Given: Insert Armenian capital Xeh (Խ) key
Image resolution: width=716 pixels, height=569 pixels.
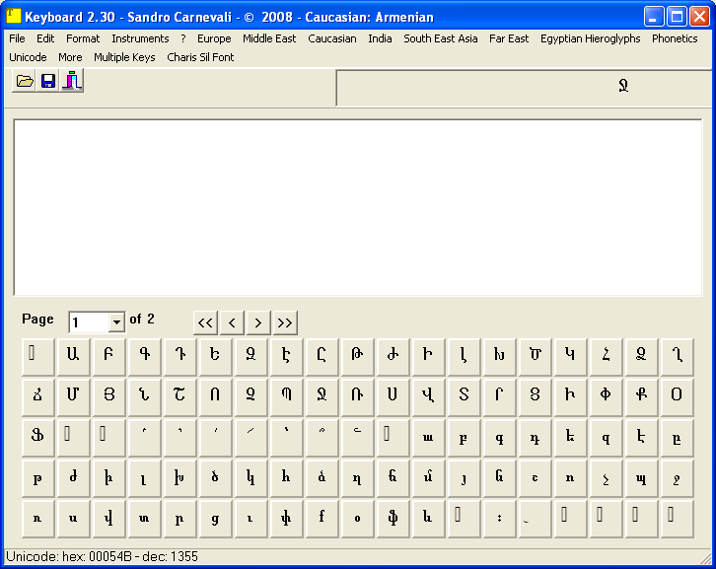Looking at the screenshot, I should [499, 357].
